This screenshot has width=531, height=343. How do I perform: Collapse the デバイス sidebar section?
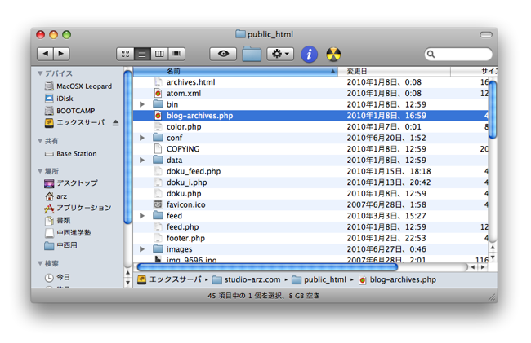click(41, 73)
